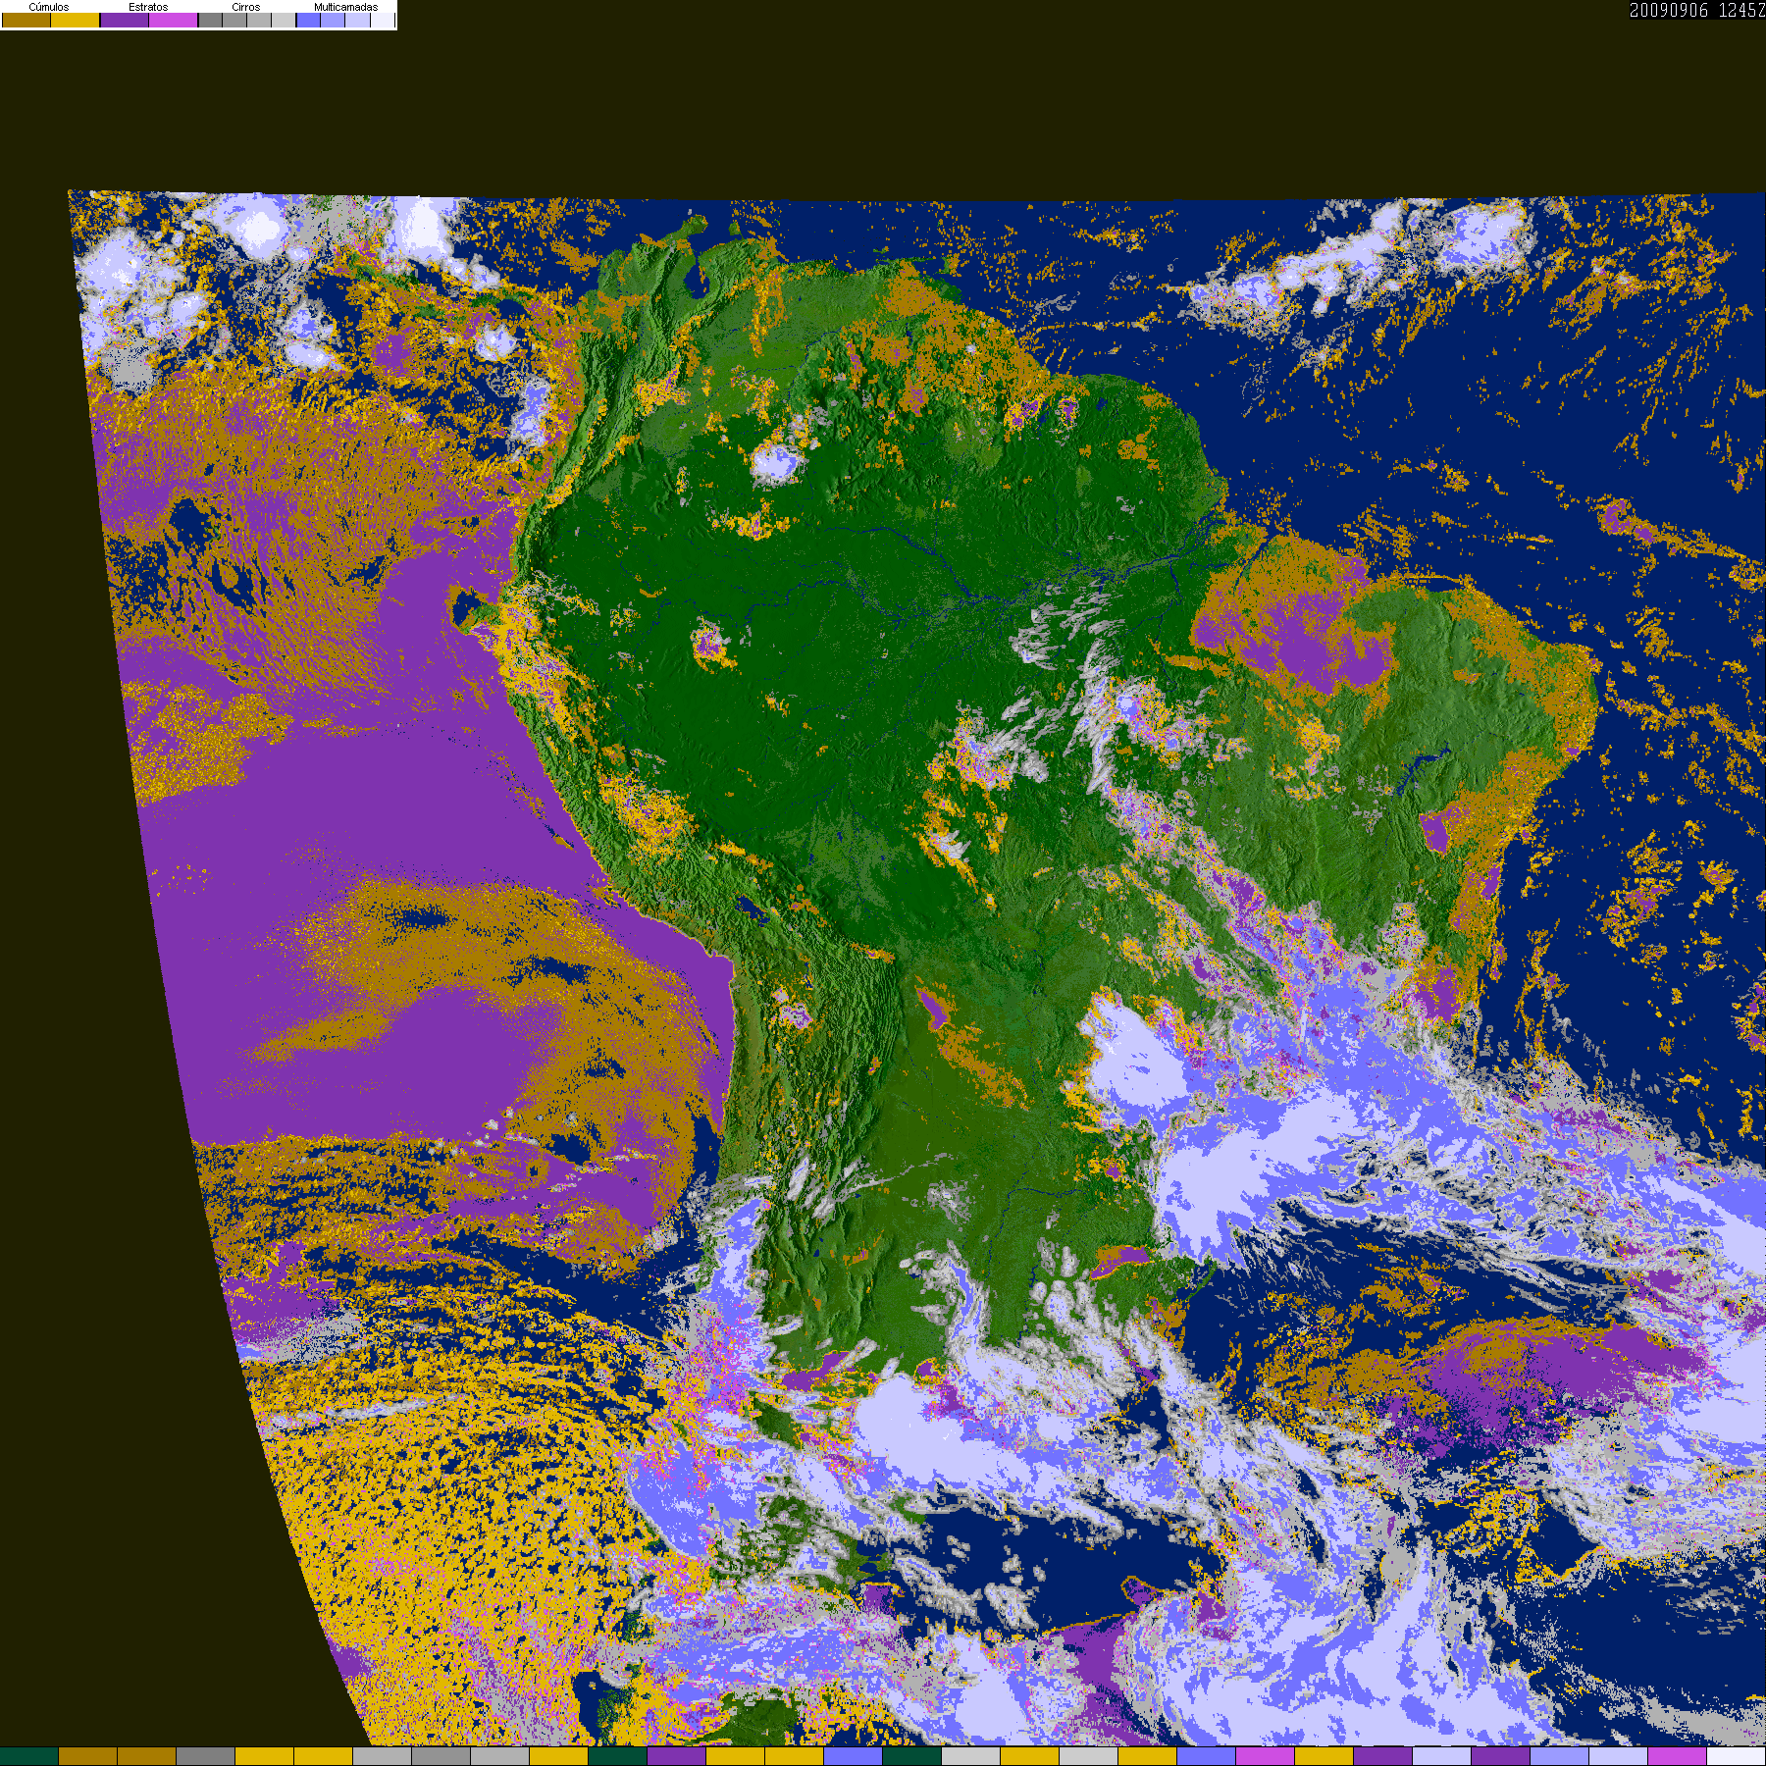This screenshot has width=1766, height=1766.
Task: Click the first dark green bottom strip cell
Action: (29, 1756)
